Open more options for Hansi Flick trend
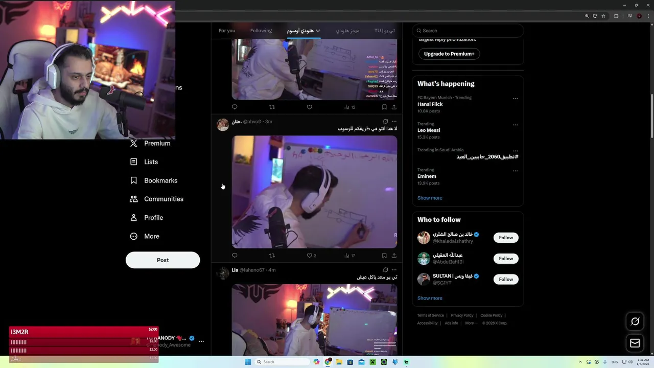This screenshot has width=654, height=368. 515,99
